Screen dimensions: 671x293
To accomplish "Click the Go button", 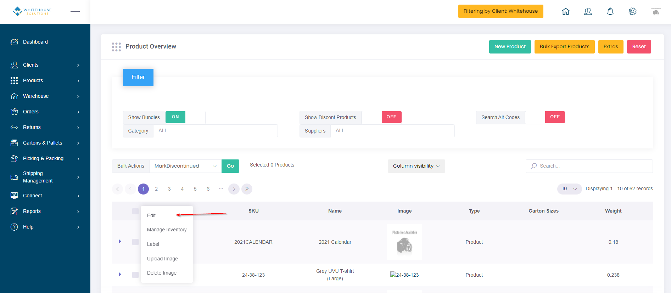I will click(x=230, y=166).
